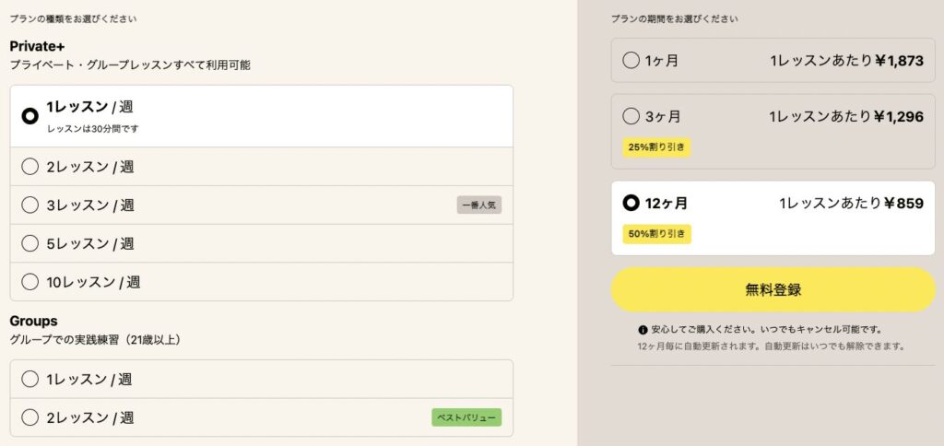Pick the 5レッスン / 週 plan

tap(261, 244)
